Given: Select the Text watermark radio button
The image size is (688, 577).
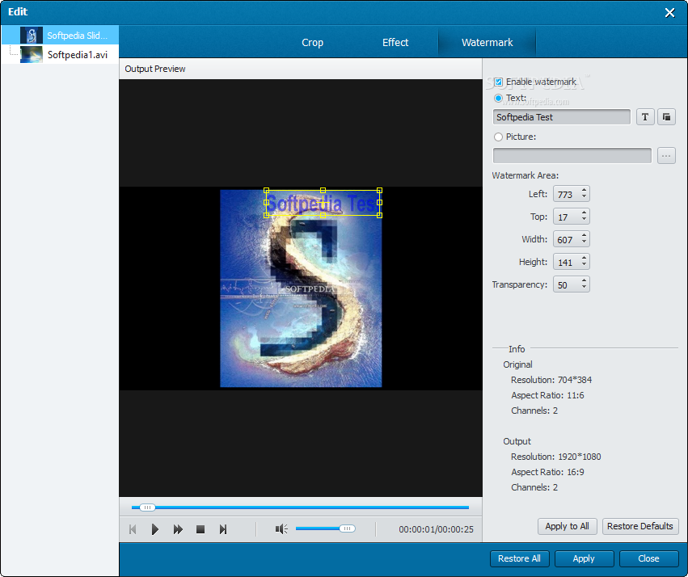Looking at the screenshot, I should click(x=498, y=99).
